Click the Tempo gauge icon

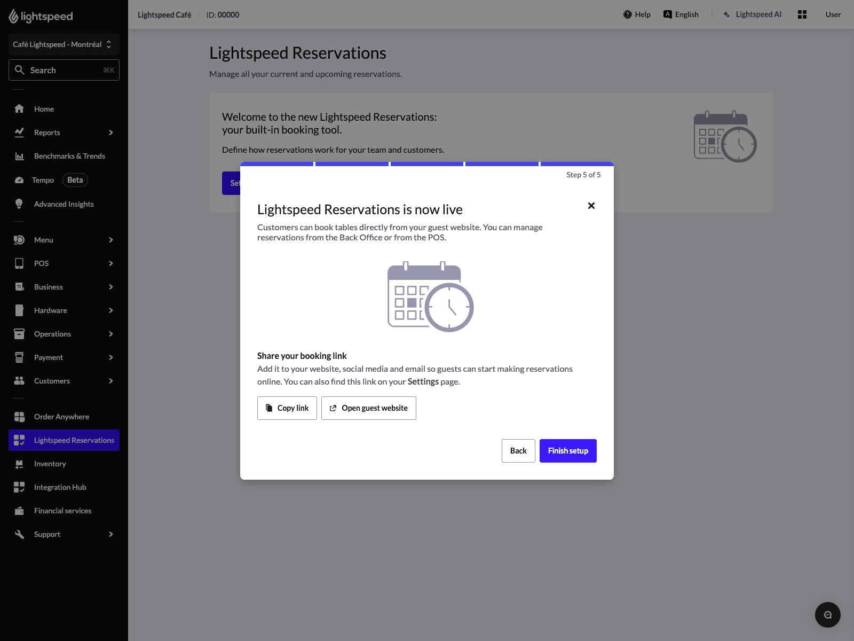coord(19,179)
